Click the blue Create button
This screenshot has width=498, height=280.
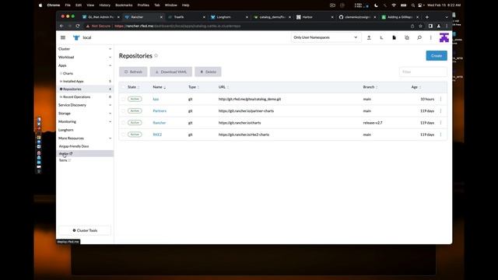[x=437, y=55]
